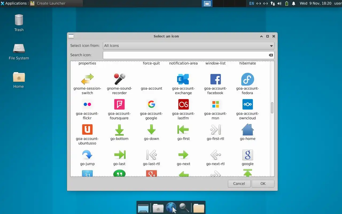Choose the google icon
The image size is (342, 214).
click(247, 155)
